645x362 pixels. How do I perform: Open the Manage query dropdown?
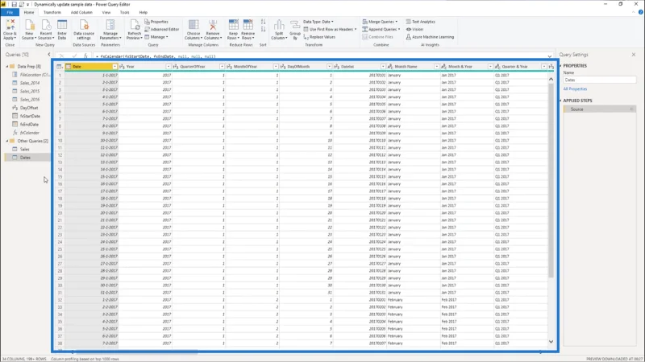156,37
